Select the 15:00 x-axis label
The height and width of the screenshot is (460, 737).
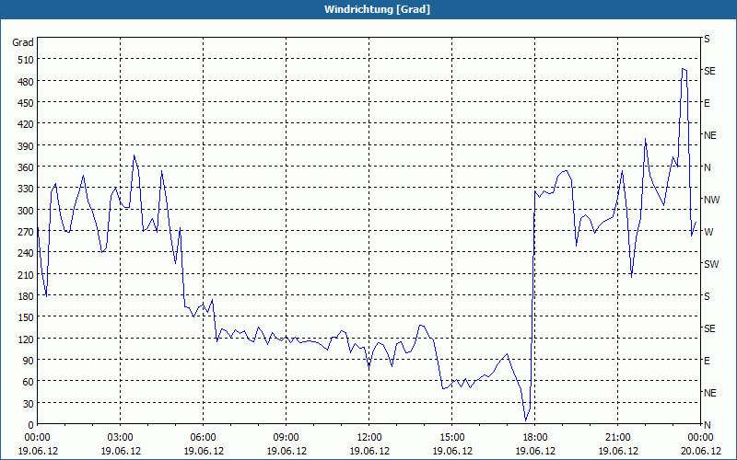coord(451,438)
